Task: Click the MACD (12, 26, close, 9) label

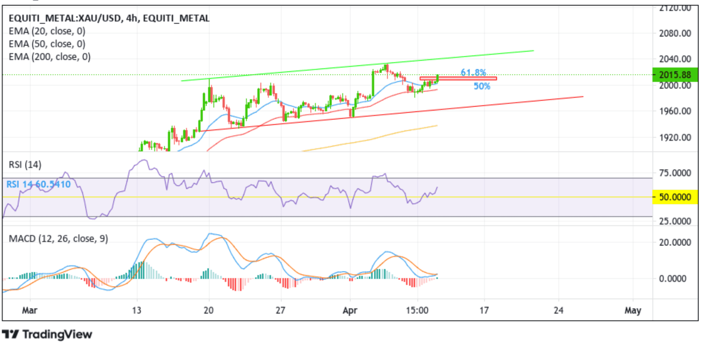Action: coord(58,239)
